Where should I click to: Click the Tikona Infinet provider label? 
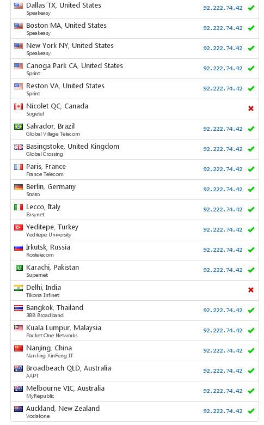pyautogui.click(x=43, y=295)
